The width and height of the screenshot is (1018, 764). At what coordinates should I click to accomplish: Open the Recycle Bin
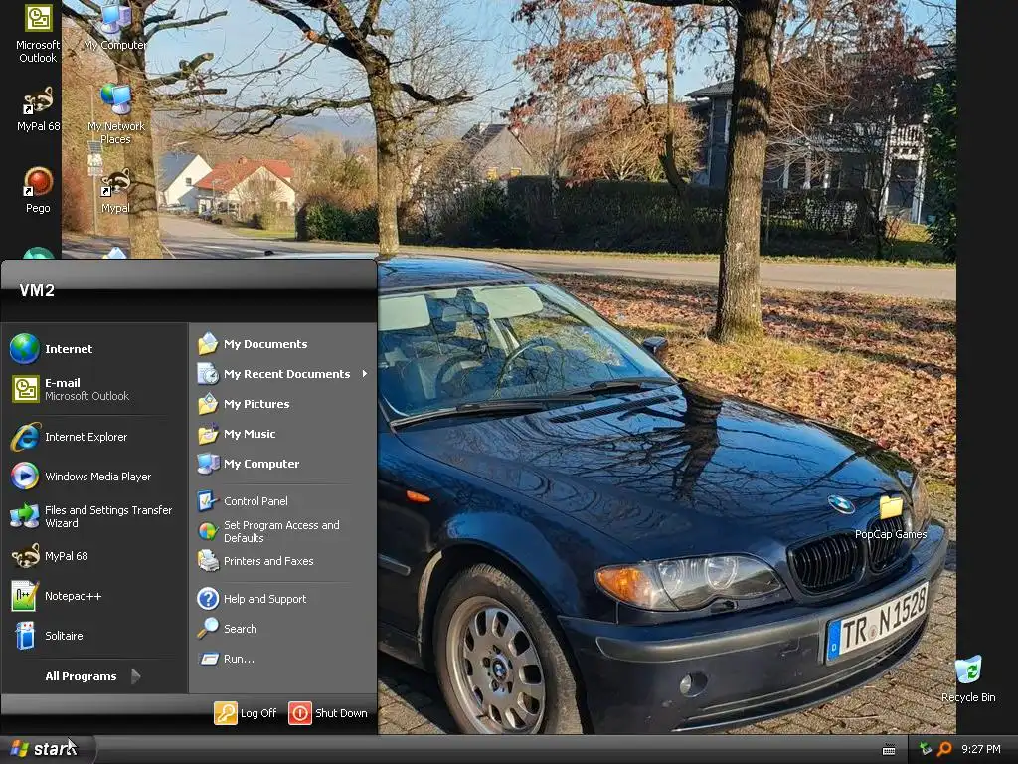[x=968, y=678]
